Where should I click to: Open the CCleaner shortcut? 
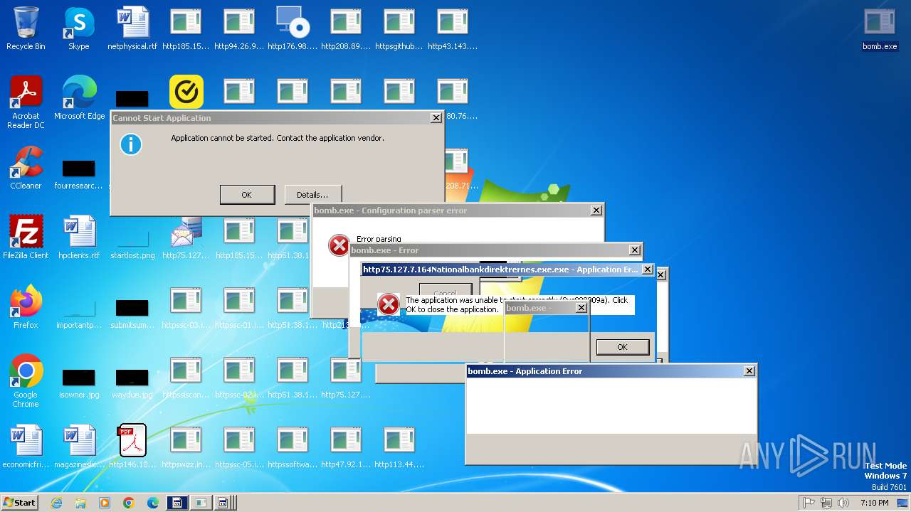[x=26, y=169]
